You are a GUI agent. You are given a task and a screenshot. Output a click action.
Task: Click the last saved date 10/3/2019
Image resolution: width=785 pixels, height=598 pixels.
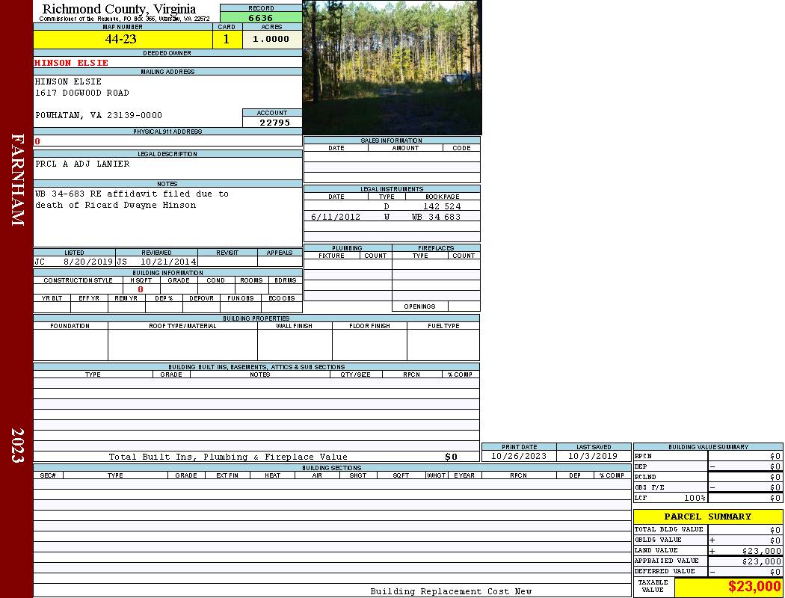coord(593,456)
